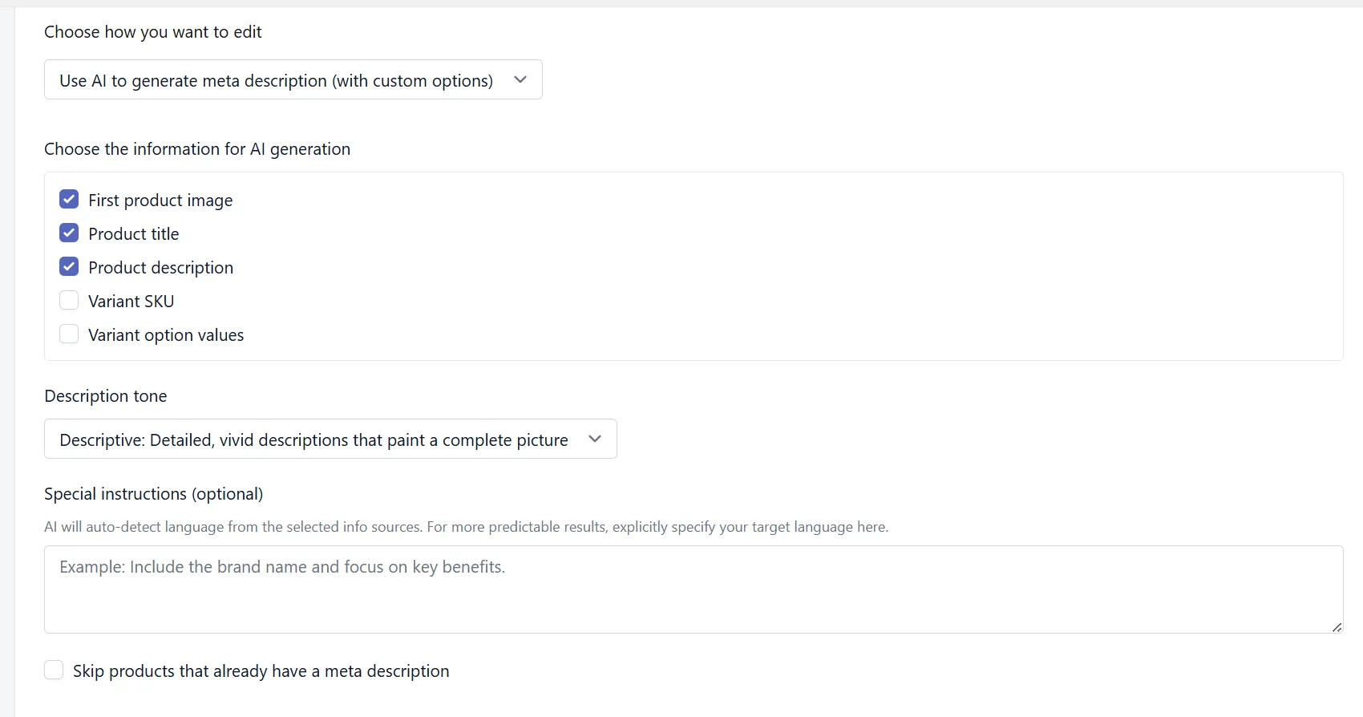Viewport: 1363px width, 717px height.
Task: Enable the Variant SKU checkbox
Action: coord(69,300)
